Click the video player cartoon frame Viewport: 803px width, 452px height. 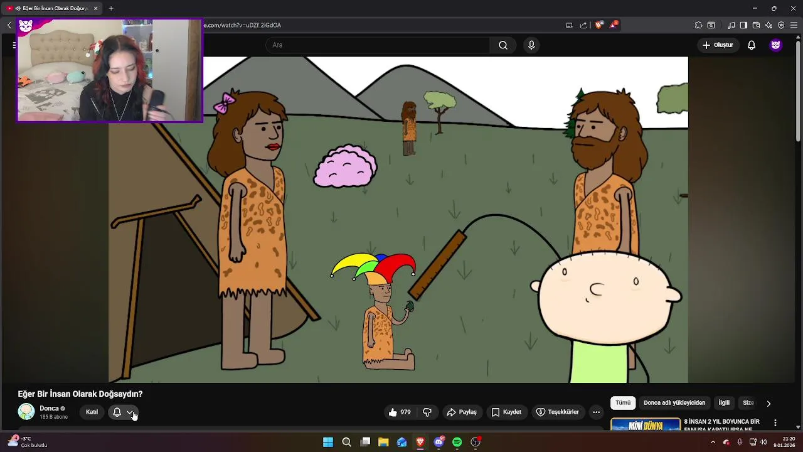coord(398,220)
